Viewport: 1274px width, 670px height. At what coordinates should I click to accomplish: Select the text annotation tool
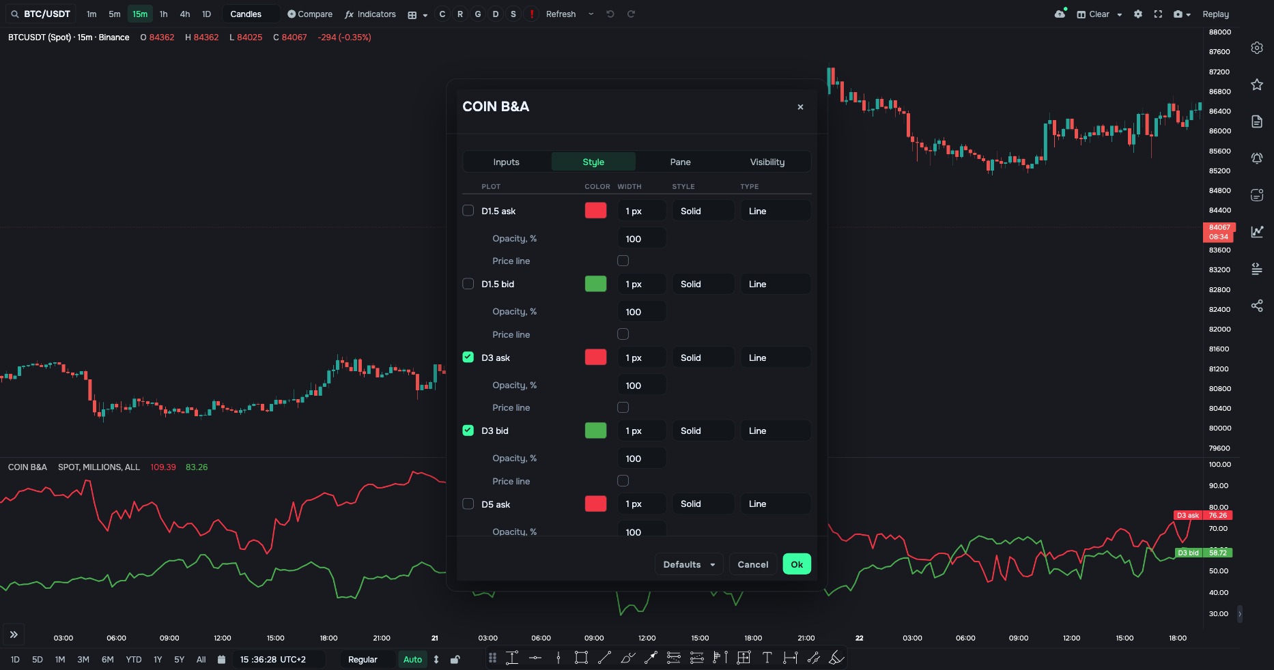click(767, 658)
